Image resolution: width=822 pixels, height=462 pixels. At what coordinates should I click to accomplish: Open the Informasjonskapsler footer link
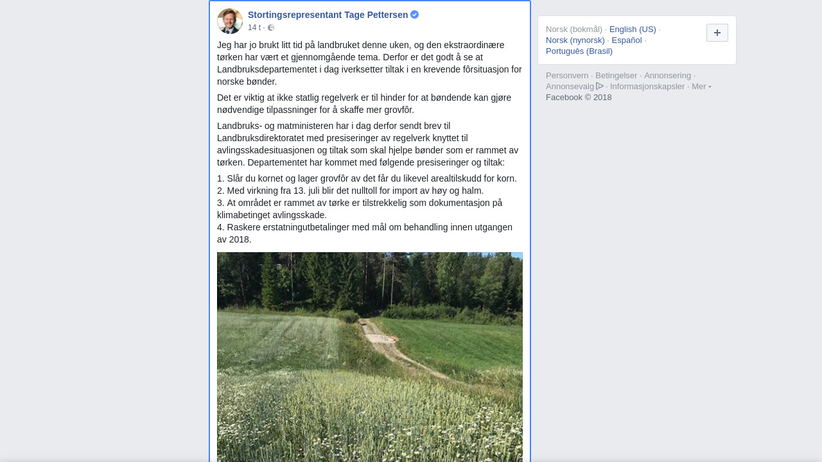(647, 87)
